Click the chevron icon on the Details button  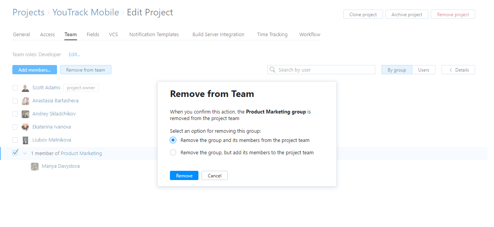click(450, 70)
